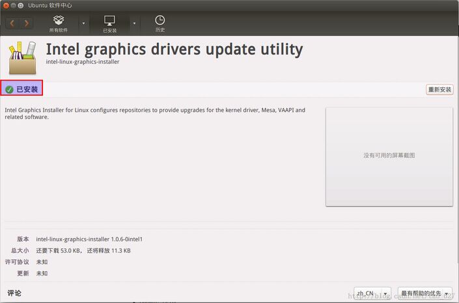
Task: Click the green installed checkmark icon
Action: (x=9, y=90)
